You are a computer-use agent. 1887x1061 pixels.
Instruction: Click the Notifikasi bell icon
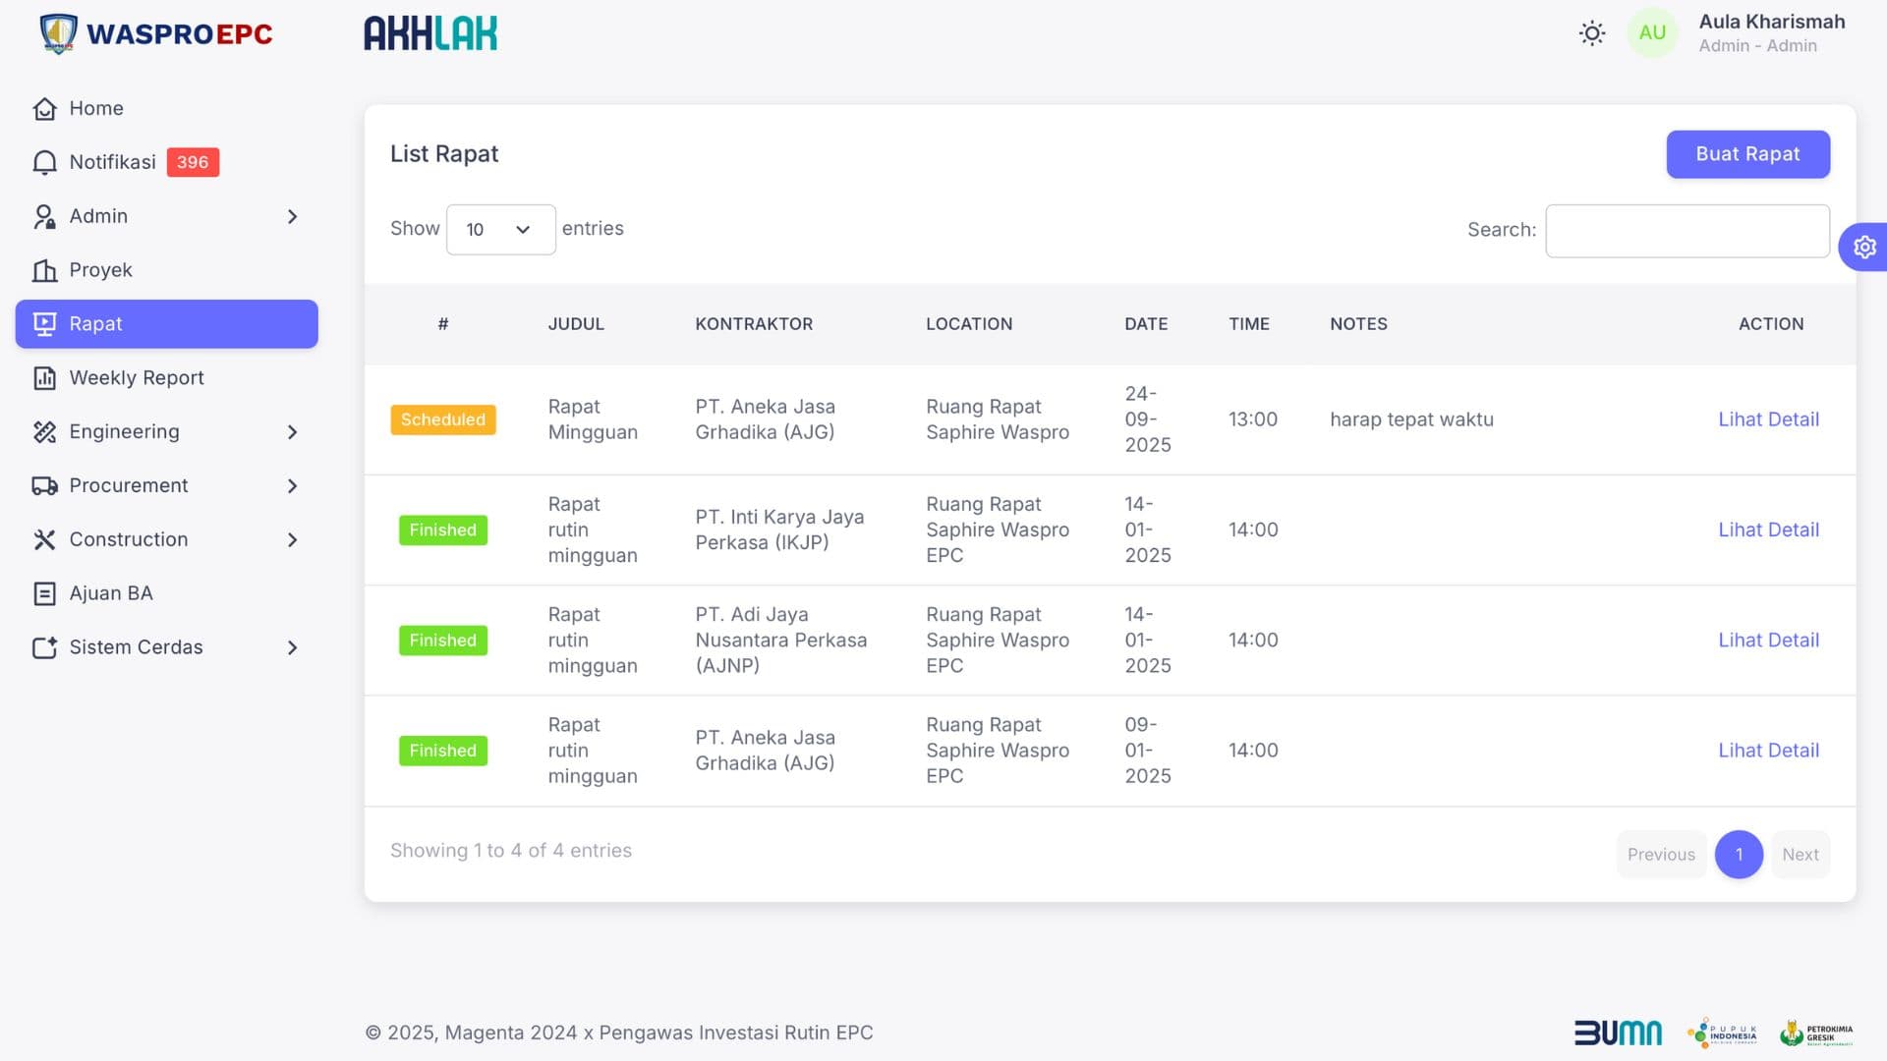point(44,163)
